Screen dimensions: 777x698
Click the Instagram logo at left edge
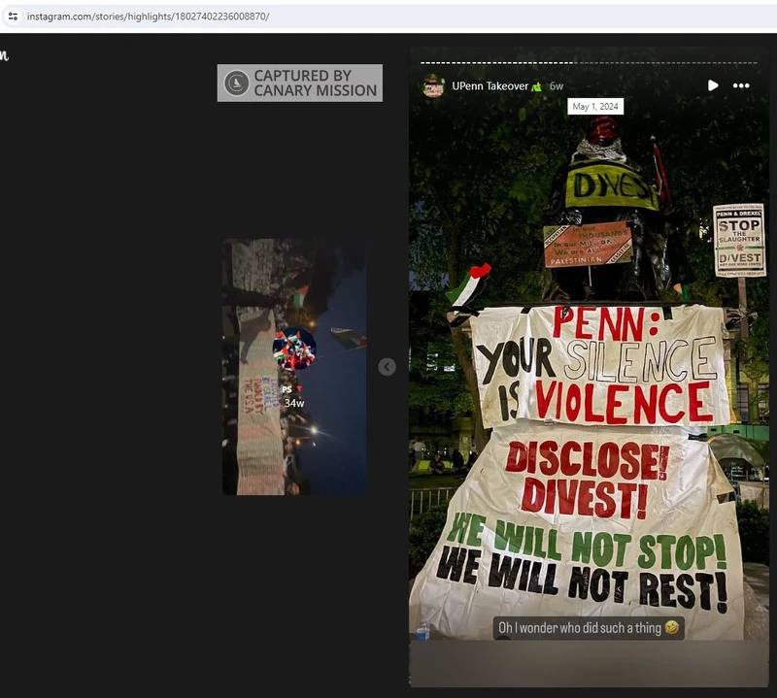(x=4, y=55)
